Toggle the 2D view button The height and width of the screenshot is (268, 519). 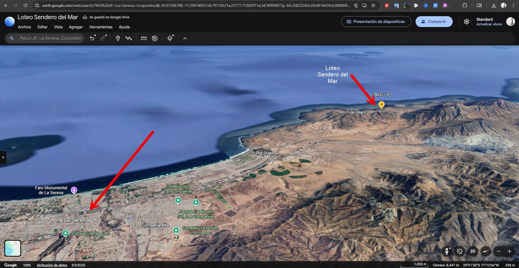tap(473, 251)
